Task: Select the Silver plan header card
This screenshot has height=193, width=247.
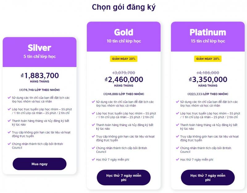Action: (x=40, y=52)
